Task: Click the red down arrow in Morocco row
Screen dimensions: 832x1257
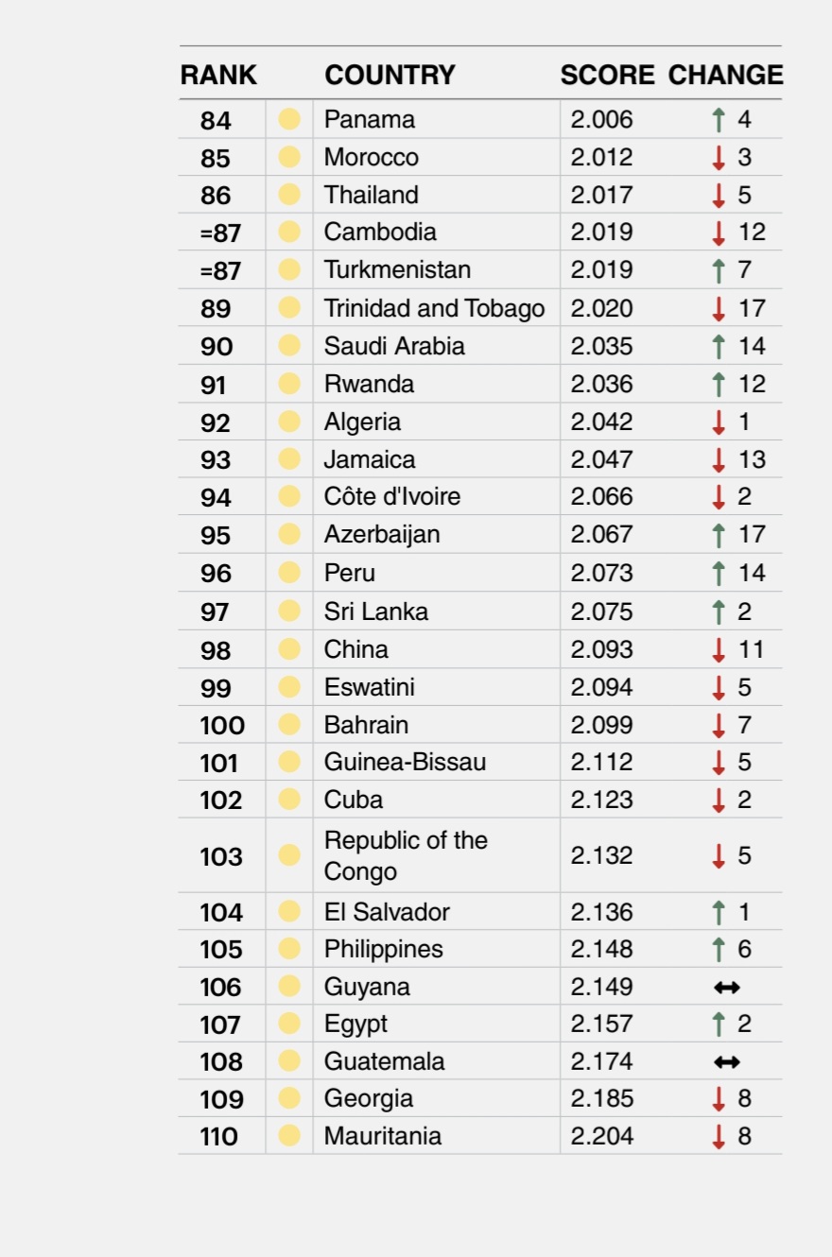Action: click(719, 157)
